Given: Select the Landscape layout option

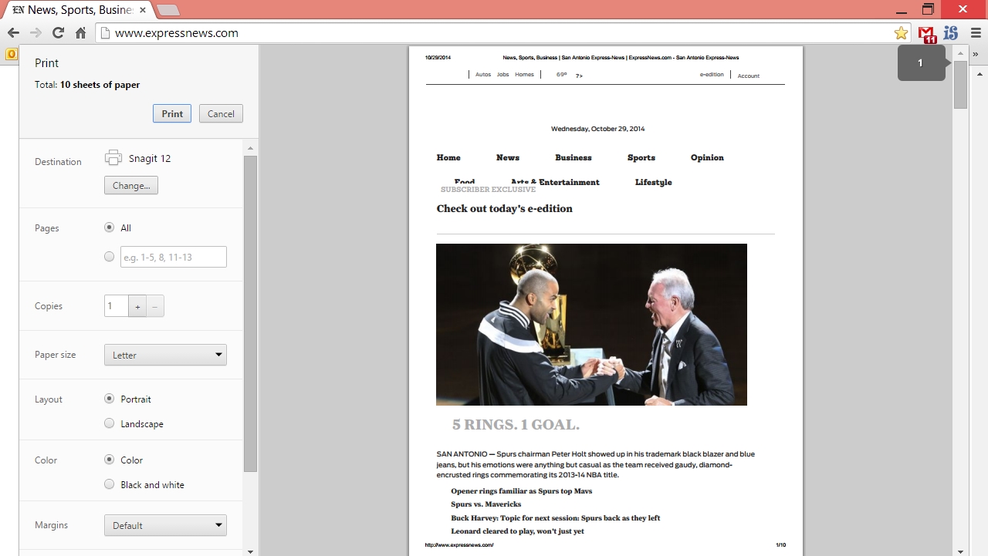Looking at the screenshot, I should pos(109,423).
